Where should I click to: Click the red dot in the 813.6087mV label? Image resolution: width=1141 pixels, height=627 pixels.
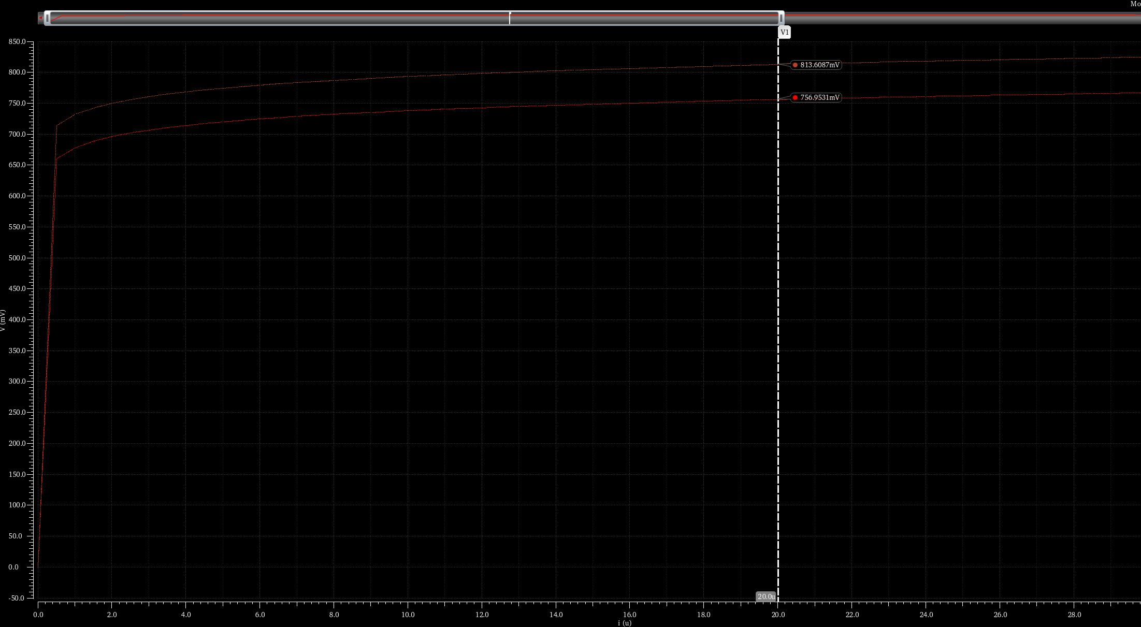(795, 65)
